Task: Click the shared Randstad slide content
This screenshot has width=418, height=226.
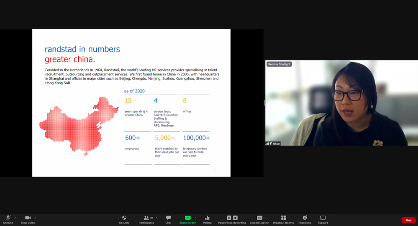Action: pos(131,103)
